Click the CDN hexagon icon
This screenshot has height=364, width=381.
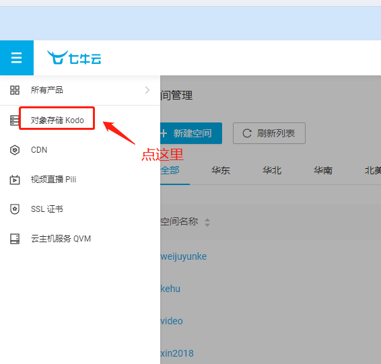coord(15,150)
